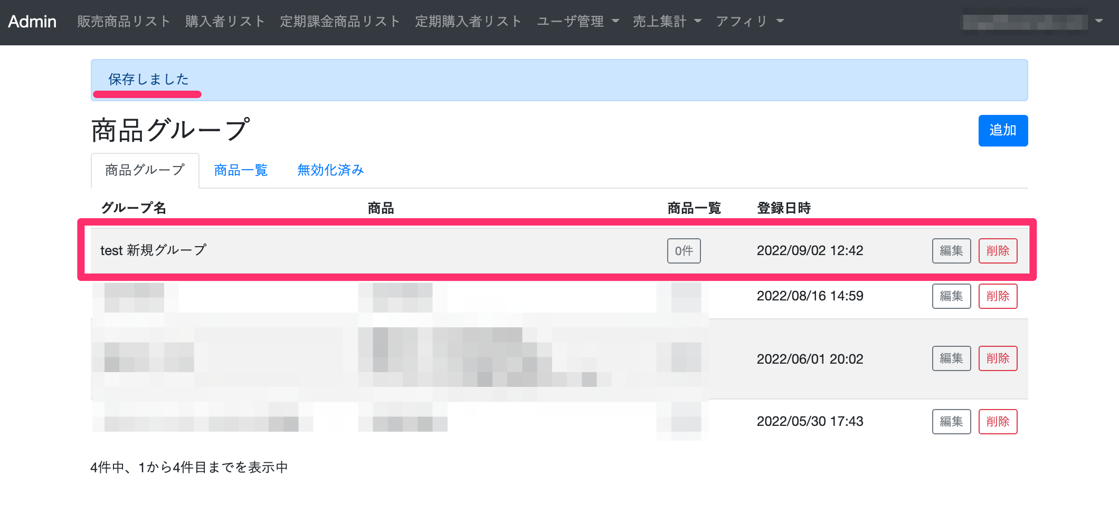Switch to the 商品一覧 tab
This screenshot has width=1119, height=506.
pyautogui.click(x=241, y=170)
